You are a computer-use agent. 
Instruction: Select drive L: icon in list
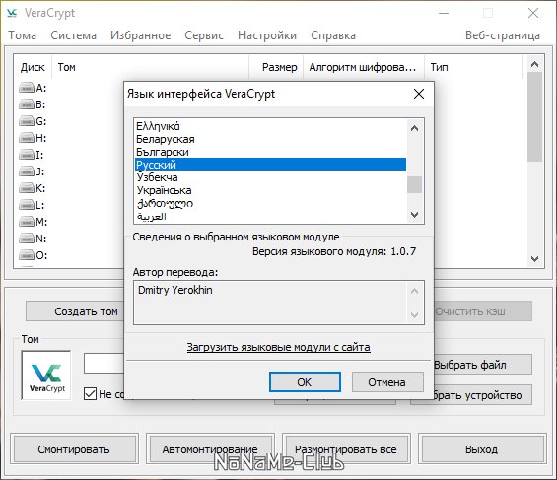27,205
